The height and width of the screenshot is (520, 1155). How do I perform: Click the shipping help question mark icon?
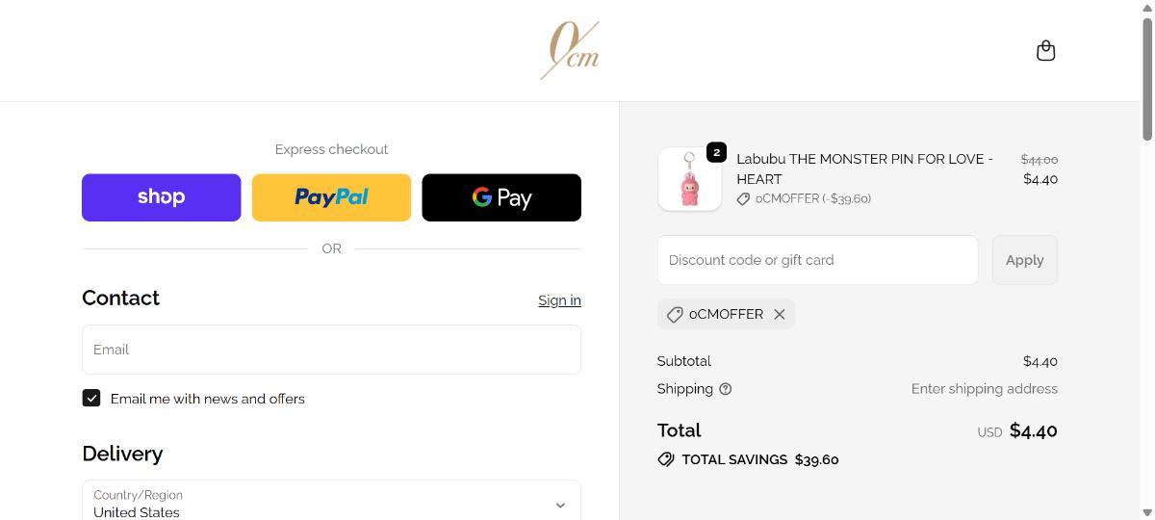[x=726, y=389]
